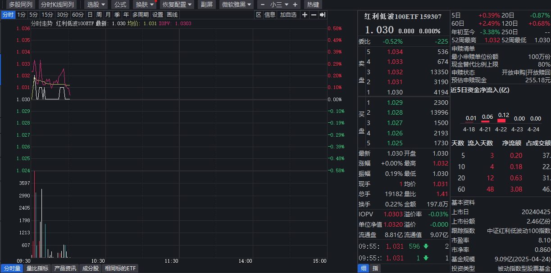
Task: Open the 选股 dropdown menu
Action: tap(96, 4)
